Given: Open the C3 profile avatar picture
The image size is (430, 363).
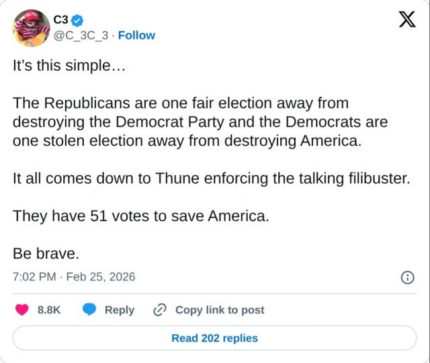Looking at the screenshot, I should (x=32, y=28).
